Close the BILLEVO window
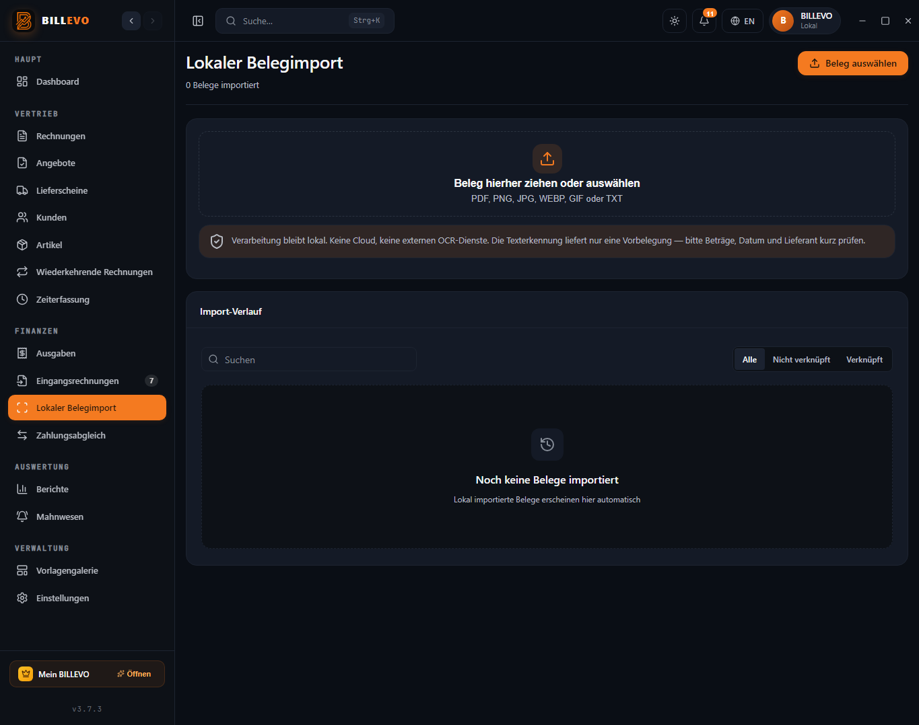The width and height of the screenshot is (919, 725). [908, 21]
